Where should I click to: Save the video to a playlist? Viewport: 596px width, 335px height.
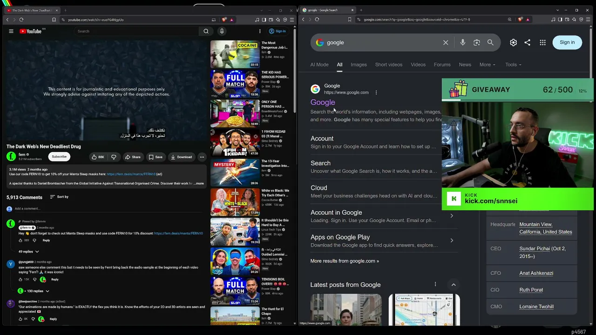(x=156, y=157)
